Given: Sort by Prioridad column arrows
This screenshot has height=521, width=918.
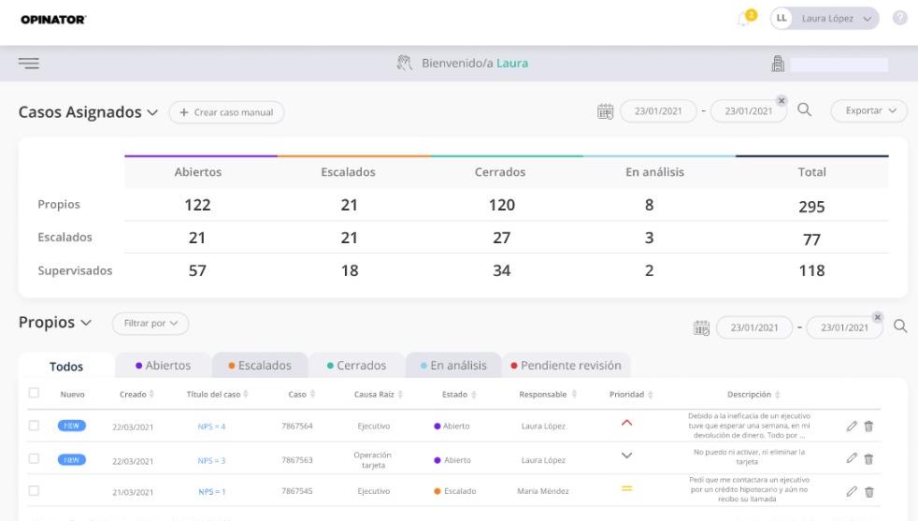Looking at the screenshot, I should [651, 395].
